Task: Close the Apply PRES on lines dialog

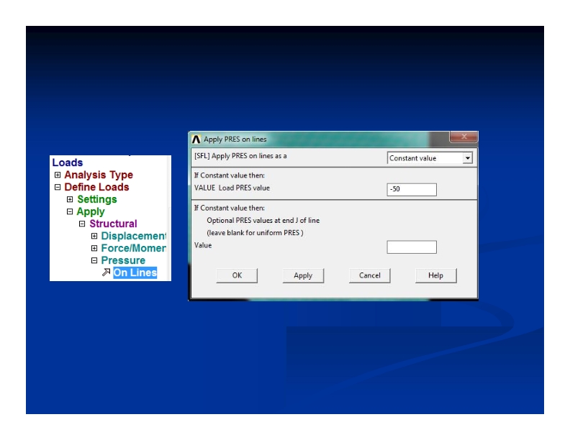Action: point(463,137)
